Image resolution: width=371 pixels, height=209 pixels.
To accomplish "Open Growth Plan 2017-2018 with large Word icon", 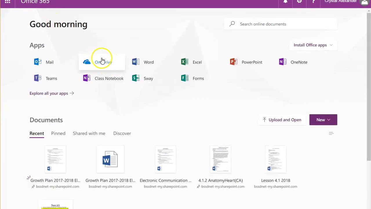I will [110, 159].
